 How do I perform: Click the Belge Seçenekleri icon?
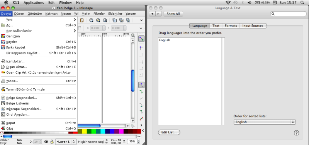pos(3,98)
